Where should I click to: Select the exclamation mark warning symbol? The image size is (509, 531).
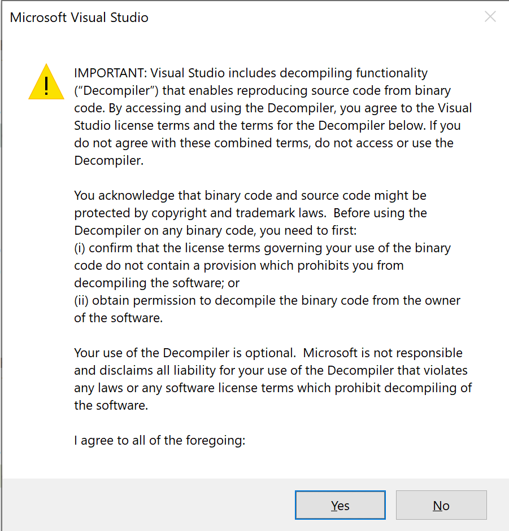pos(46,85)
